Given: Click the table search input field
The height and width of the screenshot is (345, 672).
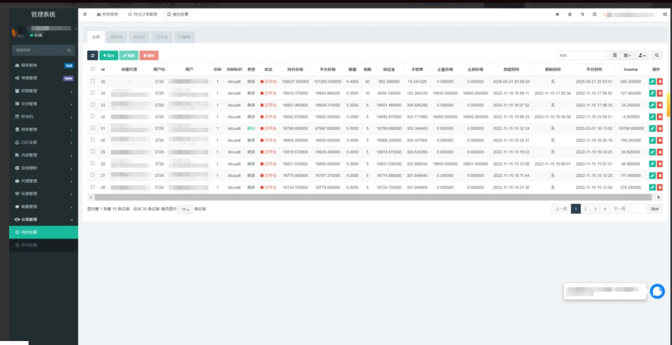Looking at the screenshot, I should click(x=581, y=55).
